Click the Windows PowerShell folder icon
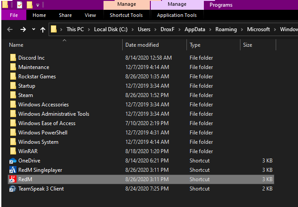 click(x=13, y=132)
